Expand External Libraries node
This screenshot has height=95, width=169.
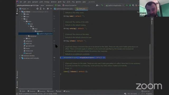pyautogui.click(x=20, y=56)
